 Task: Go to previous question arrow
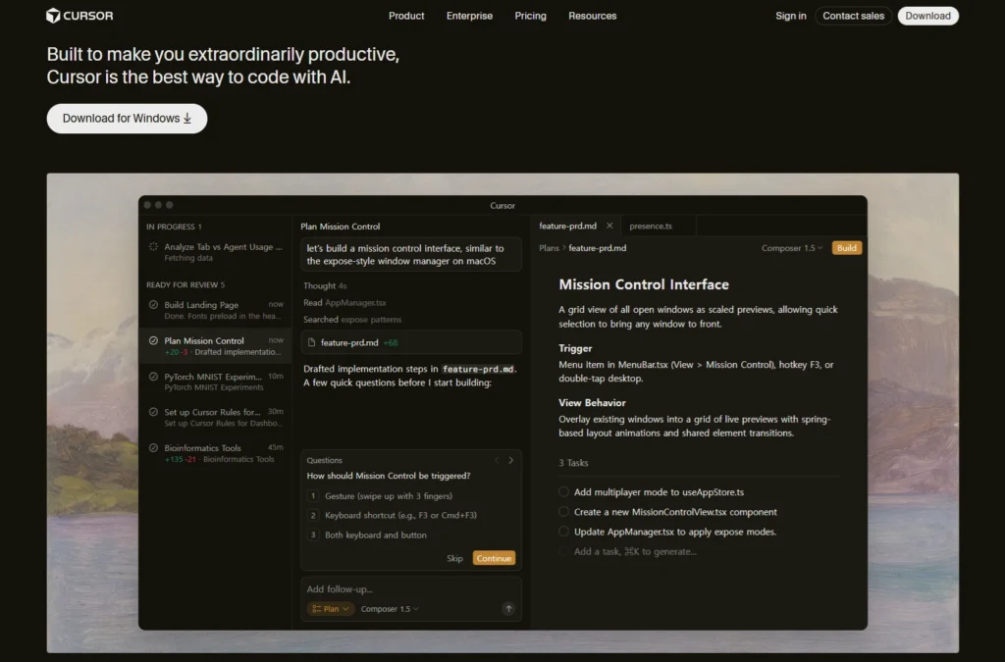[497, 460]
